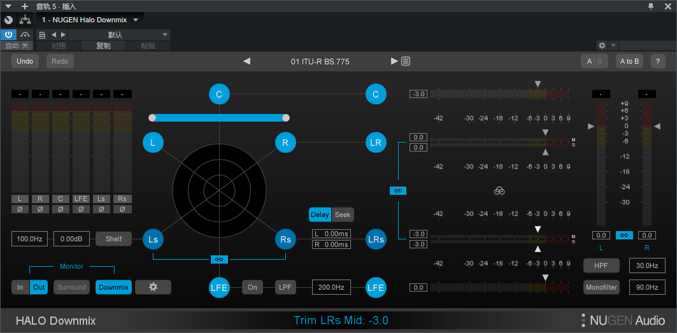
Task: Solo the Ls input channel label
Action: pyautogui.click(x=101, y=199)
